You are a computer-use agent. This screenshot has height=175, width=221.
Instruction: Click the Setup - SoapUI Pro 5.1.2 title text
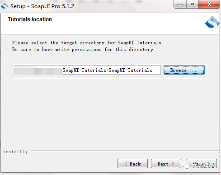42,6
